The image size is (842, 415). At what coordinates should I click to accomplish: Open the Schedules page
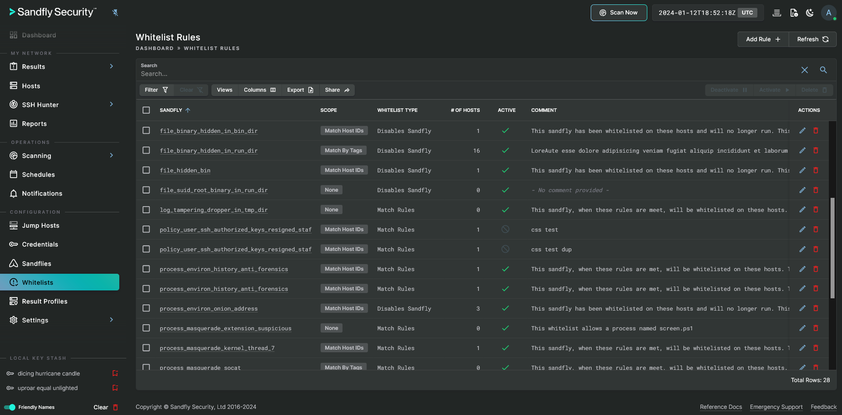point(39,175)
